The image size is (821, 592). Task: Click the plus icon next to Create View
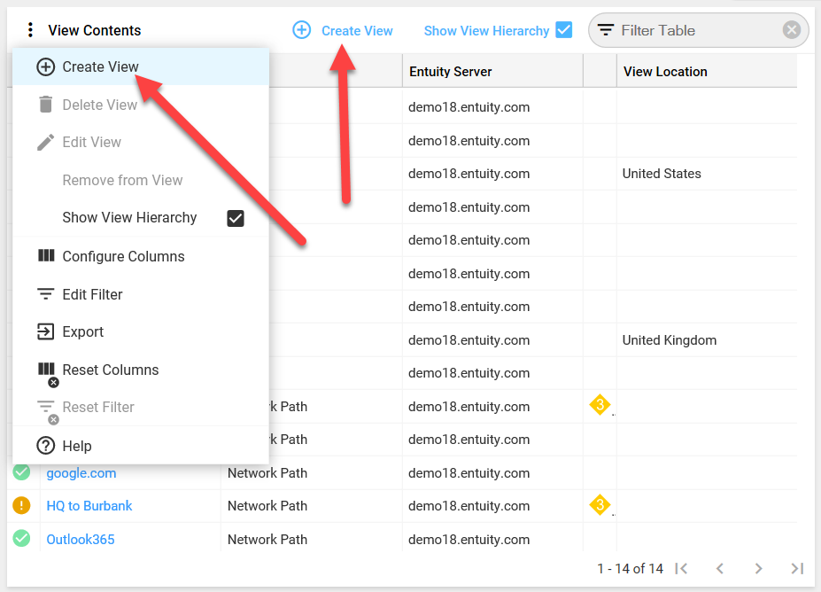tap(302, 30)
